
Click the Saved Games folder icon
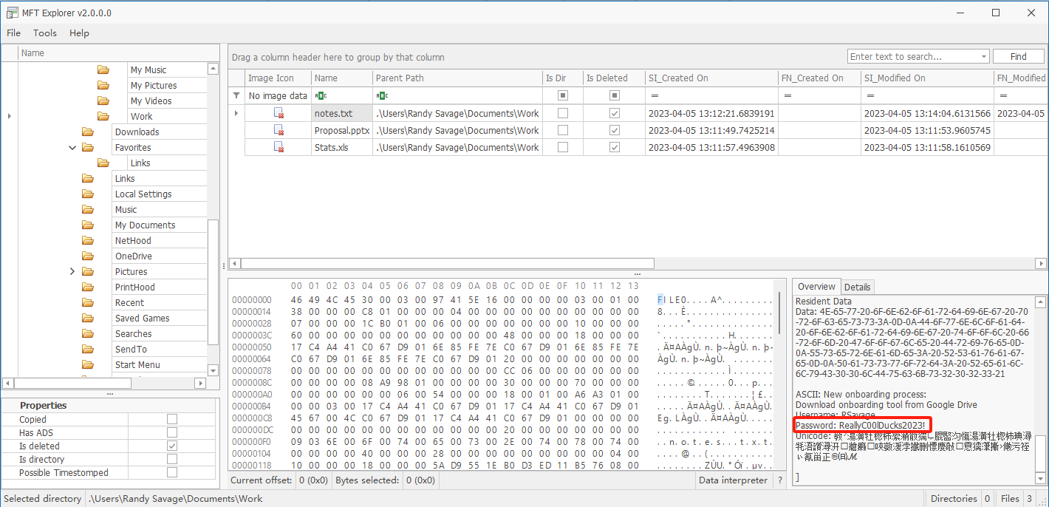click(x=88, y=319)
